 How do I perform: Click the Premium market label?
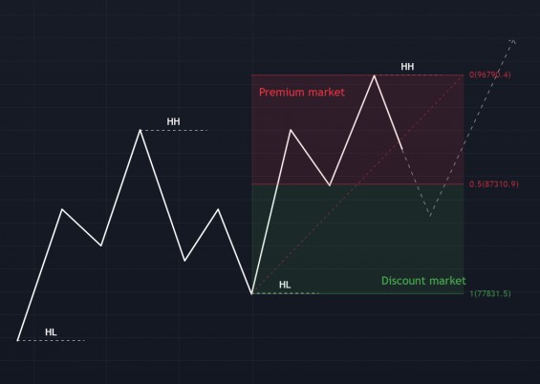click(301, 93)
